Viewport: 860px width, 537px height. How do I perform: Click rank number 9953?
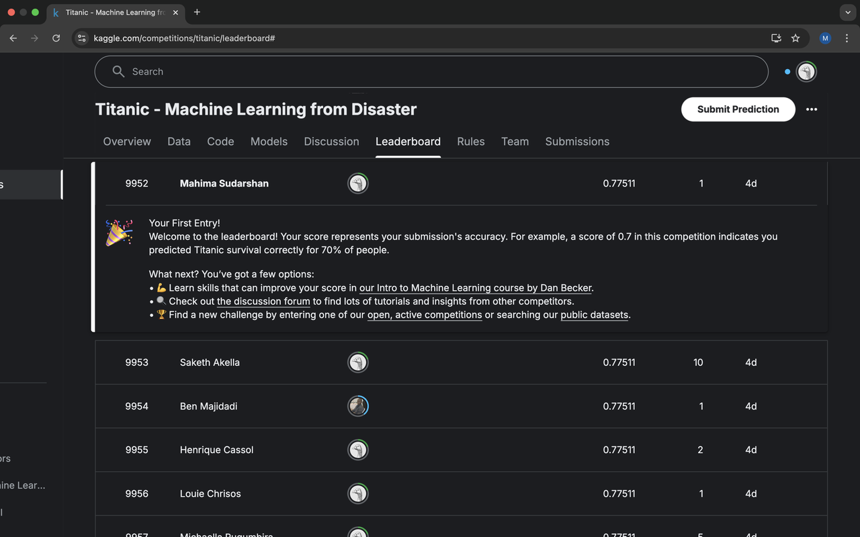point(136,362)
